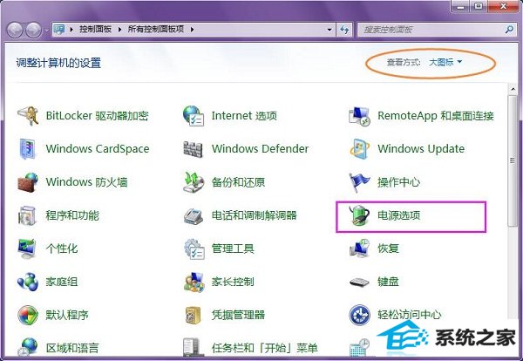Open the recent pages dropdown beside Forward

(46, 31)
